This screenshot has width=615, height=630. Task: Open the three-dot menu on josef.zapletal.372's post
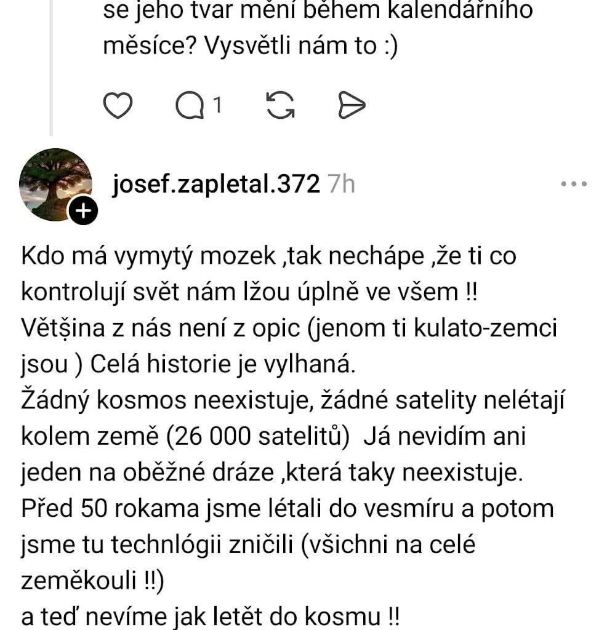[575, 183]
